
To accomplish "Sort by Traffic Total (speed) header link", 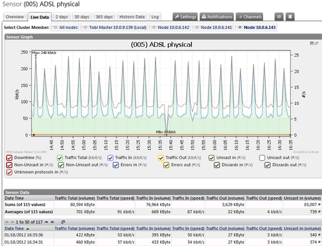I will (x=116, y=229).
